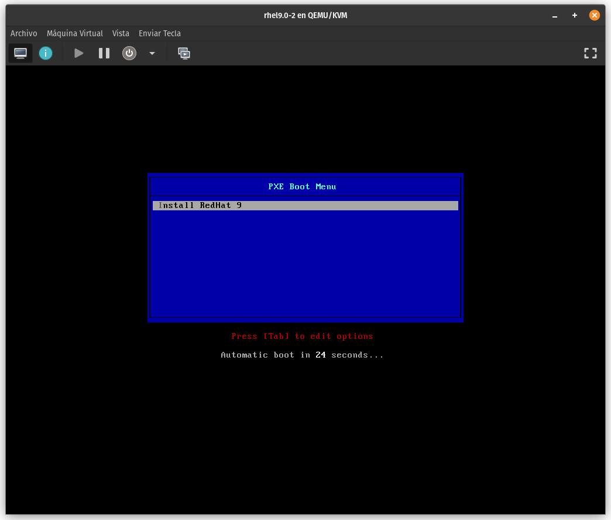
Task: Click the Press [Tab] to edit options text
Action: pyautogui.click(x=302, y=336)
